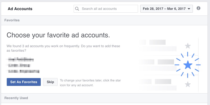This screenshot has width=210, height=105.
Task: Click the third blurred ad account name
Action: (x=24, y=71)
